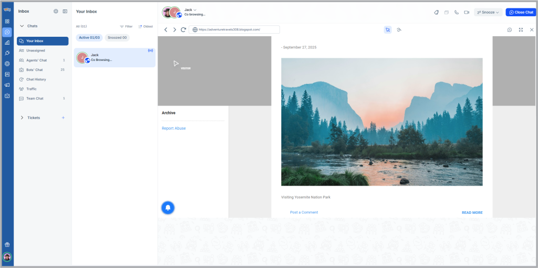Collapse the Chats section
The image size is (538, 268).
(22, 26)
